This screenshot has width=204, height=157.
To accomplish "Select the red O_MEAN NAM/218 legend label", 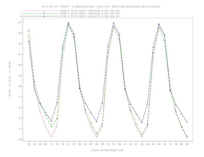I will click(x=90, y=11).
